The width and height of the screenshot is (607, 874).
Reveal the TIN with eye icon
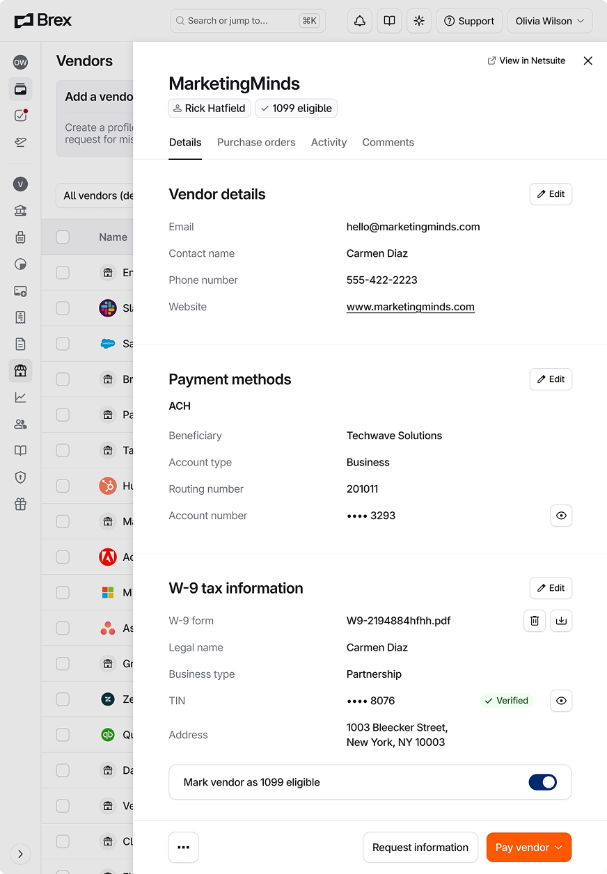pos(561,701)
